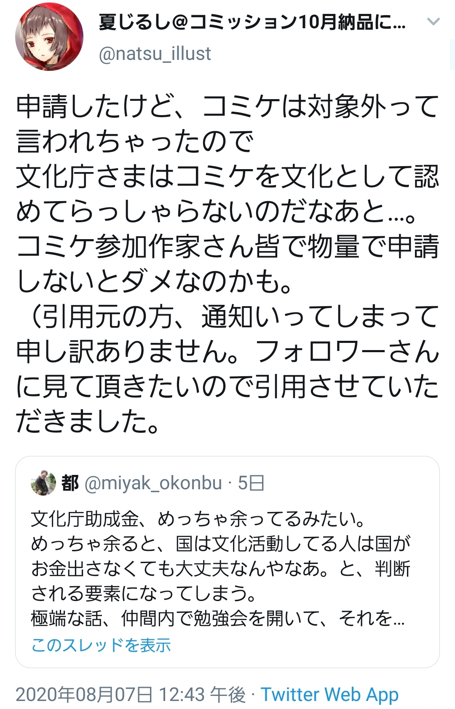Click the quoted line starting めっちゃ余ると、国は
This screenshot has width=455, height=709.
[x=221, y=544]
